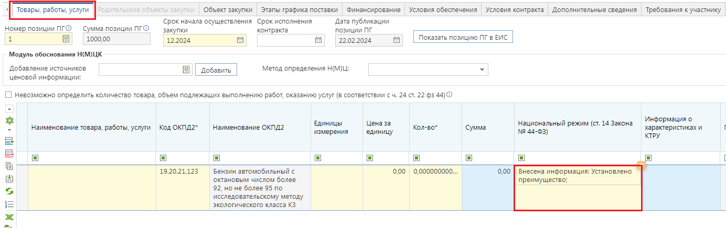Click the numbered list renumbering icon
726x228 pixels.
point(9,204)
